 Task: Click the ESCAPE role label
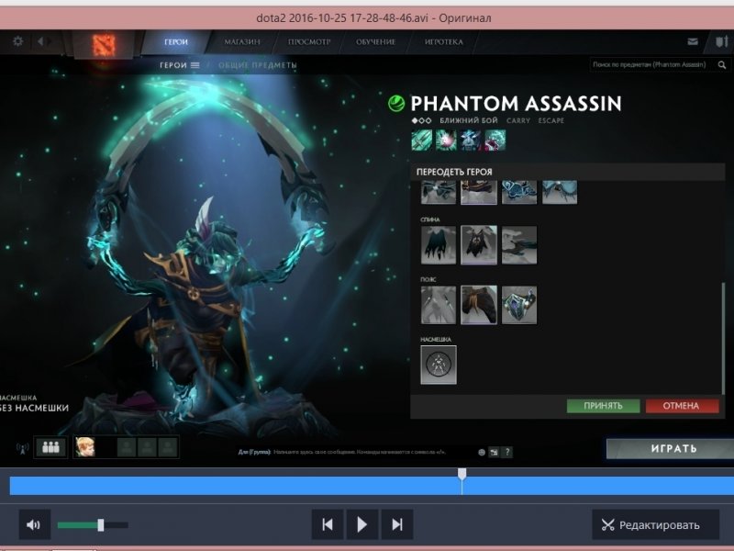coord(551,121)
